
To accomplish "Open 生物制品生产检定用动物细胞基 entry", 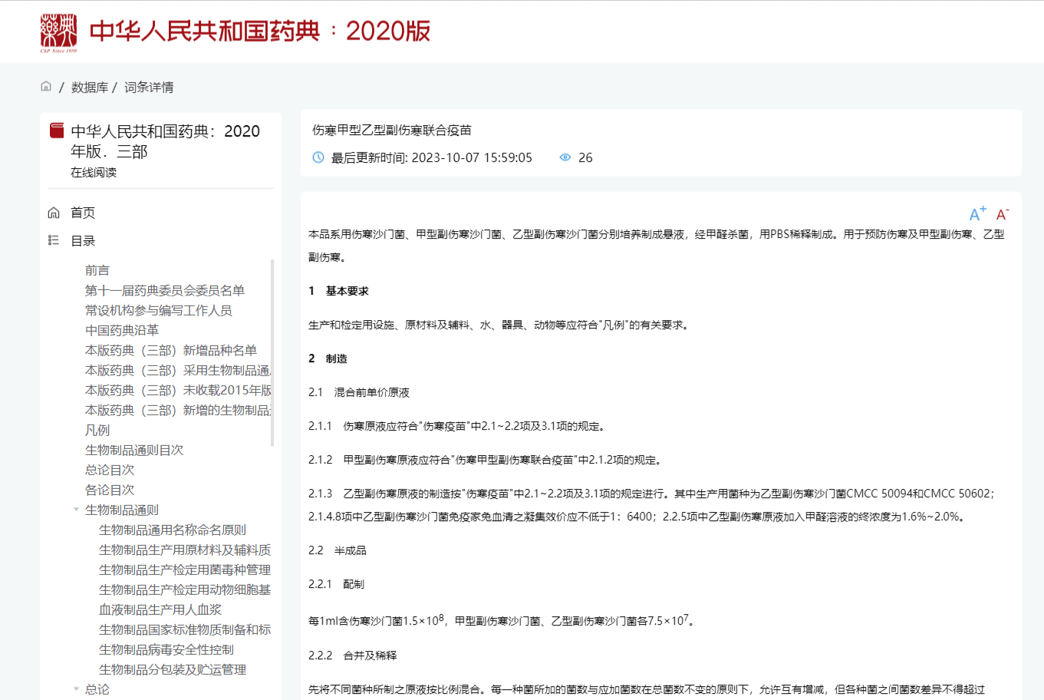I will pos(185,589).
